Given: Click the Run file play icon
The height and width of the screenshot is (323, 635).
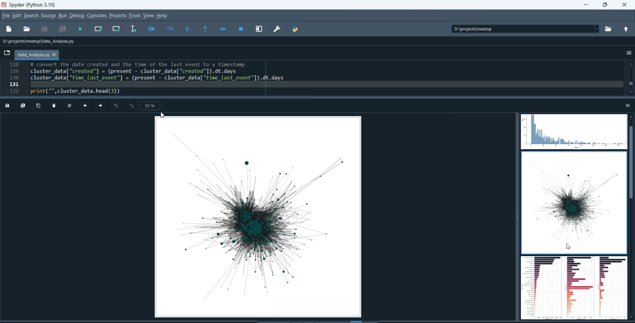Looking at the screenshot, I should pos(80,29).
